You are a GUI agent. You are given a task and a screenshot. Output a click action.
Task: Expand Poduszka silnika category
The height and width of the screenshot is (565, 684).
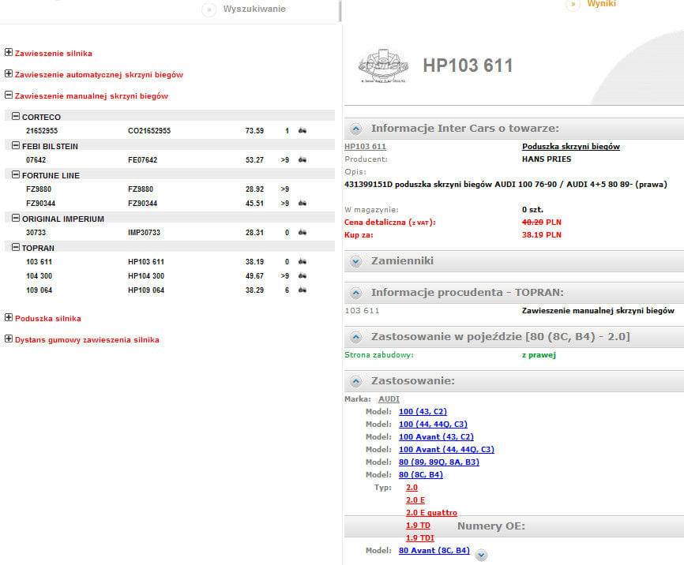[x=8, y=317]
